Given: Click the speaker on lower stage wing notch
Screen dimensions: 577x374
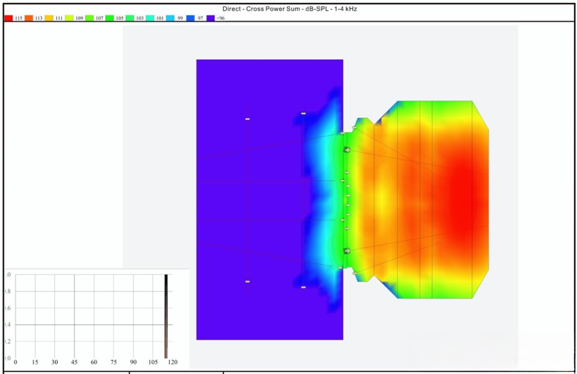Looking at the screenshot, I should (354, 273).
